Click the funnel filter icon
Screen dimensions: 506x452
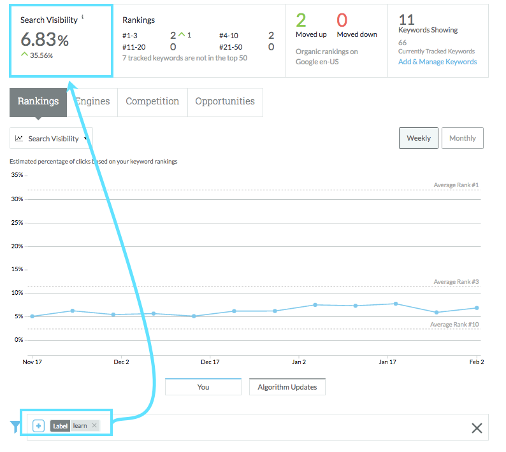pos(15,427)
